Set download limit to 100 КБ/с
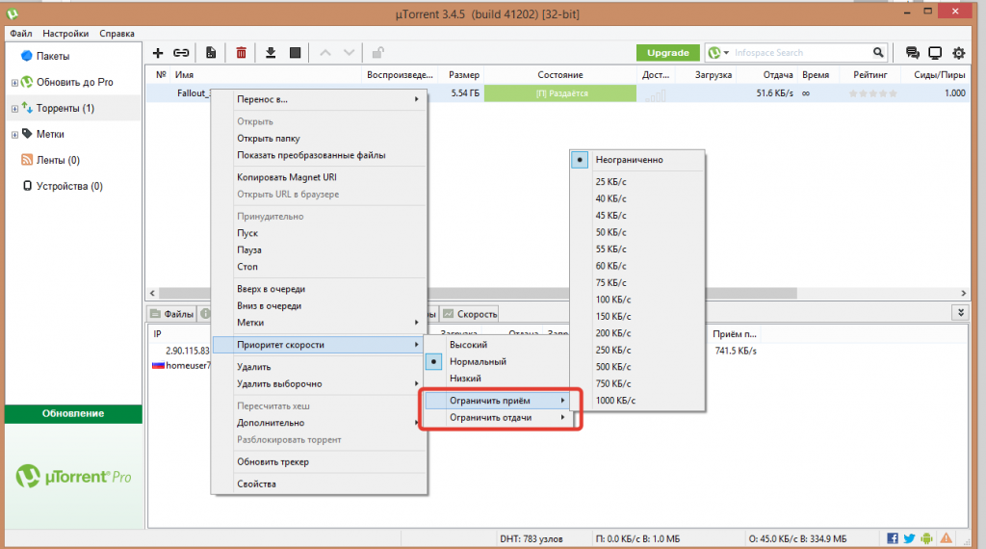This screenshot has width=986, height=549. tap(611, 300)
